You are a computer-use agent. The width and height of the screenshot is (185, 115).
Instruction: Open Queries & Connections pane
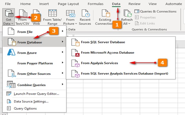point(155,11)
